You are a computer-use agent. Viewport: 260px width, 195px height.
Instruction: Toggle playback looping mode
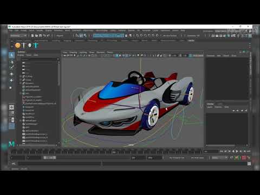click(x=232, y=158)
